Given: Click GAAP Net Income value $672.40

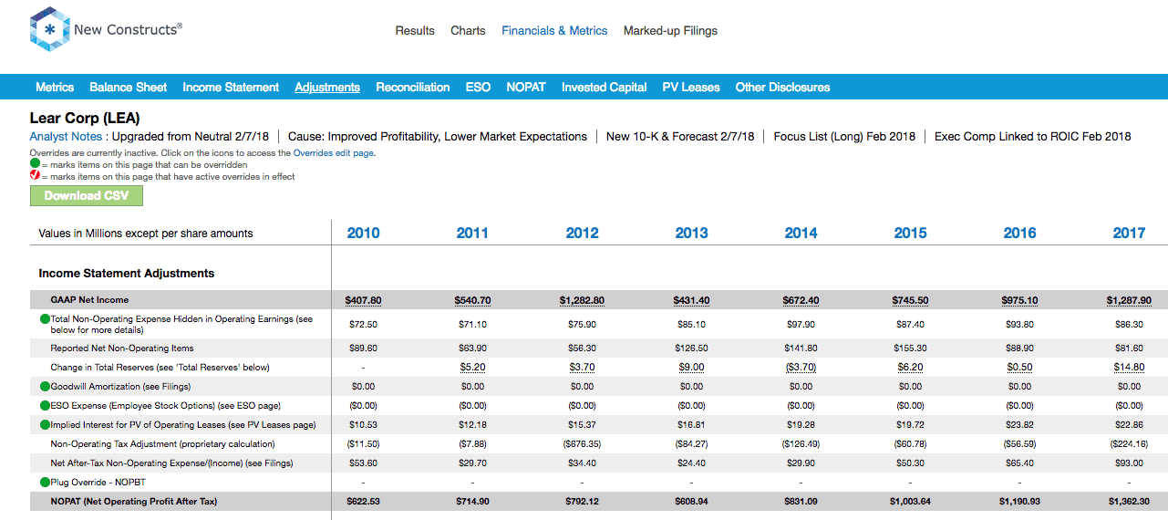Looking at the screenshot, I should tap(801, 300).
